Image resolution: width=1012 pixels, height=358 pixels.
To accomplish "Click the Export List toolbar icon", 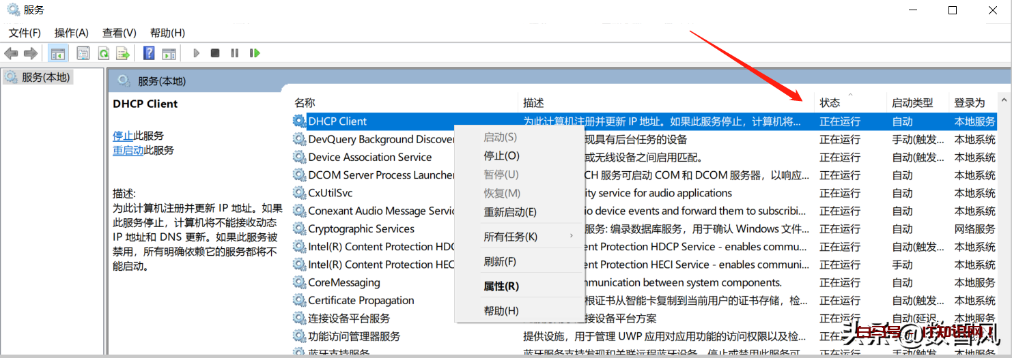I will [123, 53].
